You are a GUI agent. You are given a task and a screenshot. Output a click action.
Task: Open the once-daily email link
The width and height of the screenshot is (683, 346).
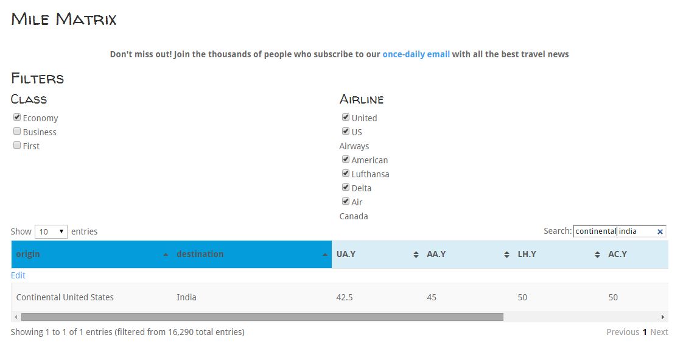tap(416, 54)
